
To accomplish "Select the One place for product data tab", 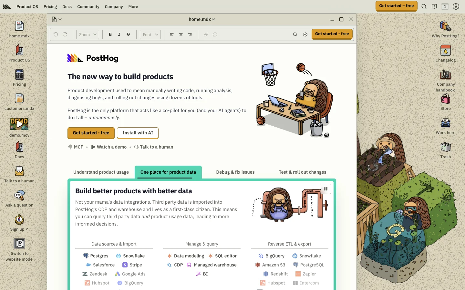I will pos(168,172).
